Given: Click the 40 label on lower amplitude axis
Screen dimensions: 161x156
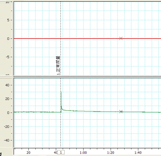Looking at the screenshot, I should (7, 85).
